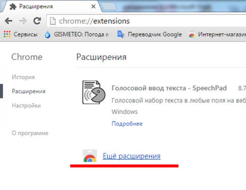This screenshot has height=190, width=246.
Task: Open a new tab with the blank tab button
Action: 109,7
